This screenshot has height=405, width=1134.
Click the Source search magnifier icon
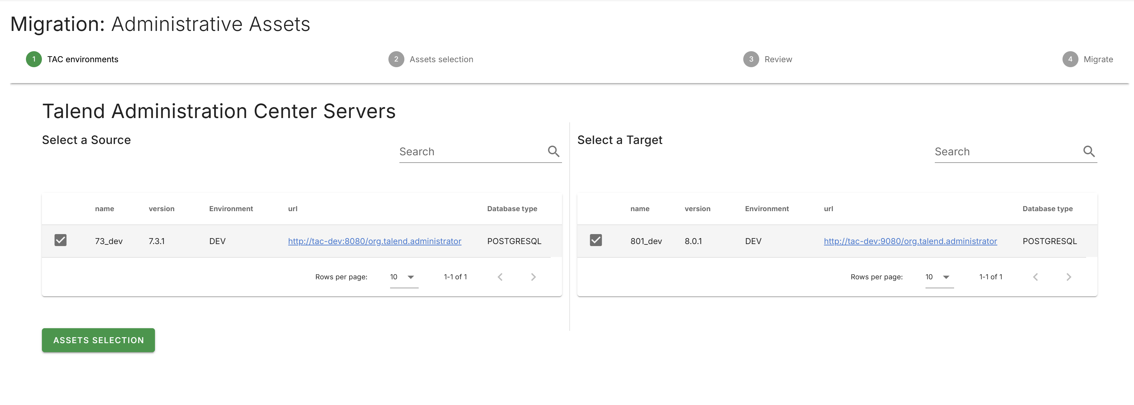tap(553, 151)
